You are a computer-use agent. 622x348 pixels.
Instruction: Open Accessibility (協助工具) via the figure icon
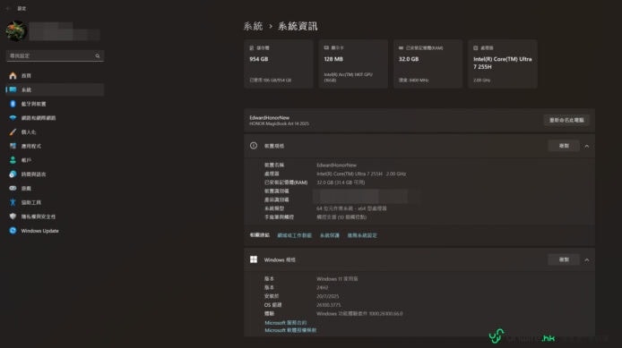click(13, 202)
